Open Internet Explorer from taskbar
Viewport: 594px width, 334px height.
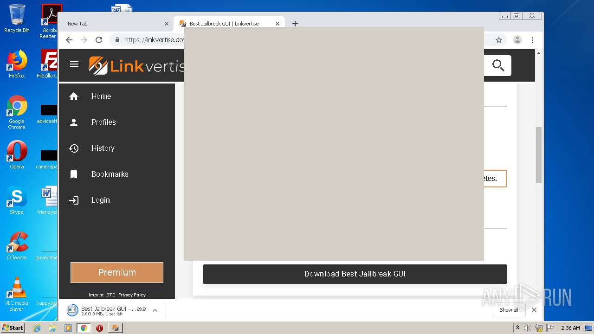pos(37,328)
